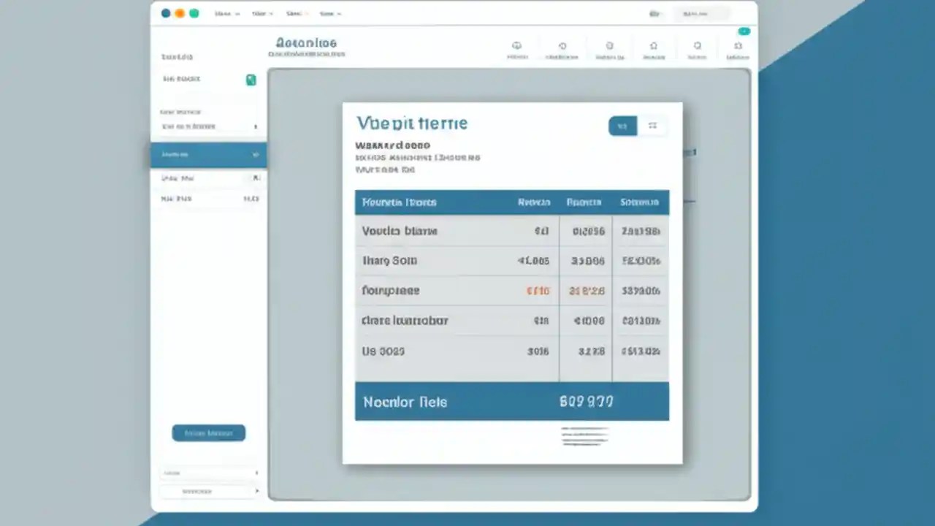Click the blue total bar at the invoice bottom
935x526 pixels.
tap(511, 402)
